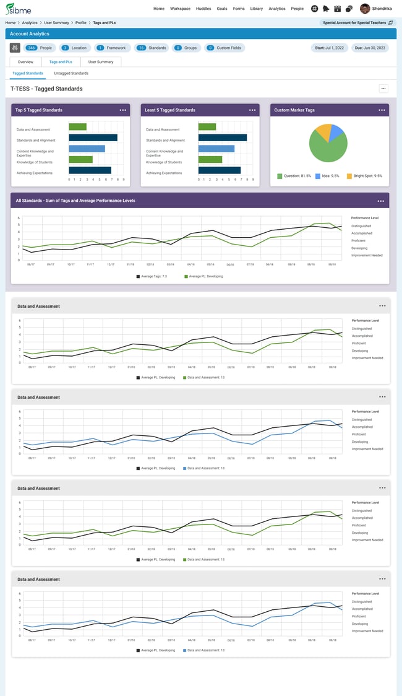Toggle Average PL: Developing legend in All Standards chart
Image resolution: width=402 pixels, height=696 pixels.
coord(203,277)
